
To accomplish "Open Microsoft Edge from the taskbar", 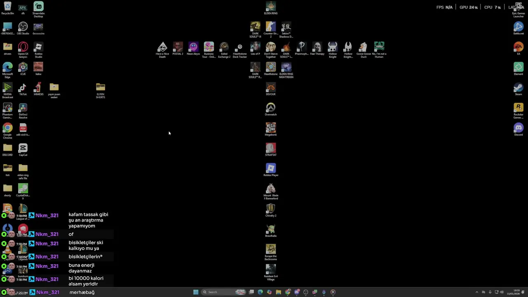I will (260, 292).
